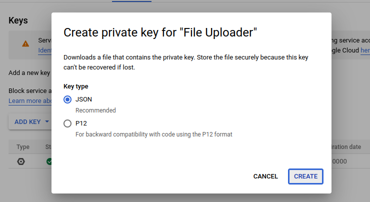Viewport: 370px width, 202px height.
Task: Click the 'Recommended' caption under JSON
Action: click(x=95, y=110)
